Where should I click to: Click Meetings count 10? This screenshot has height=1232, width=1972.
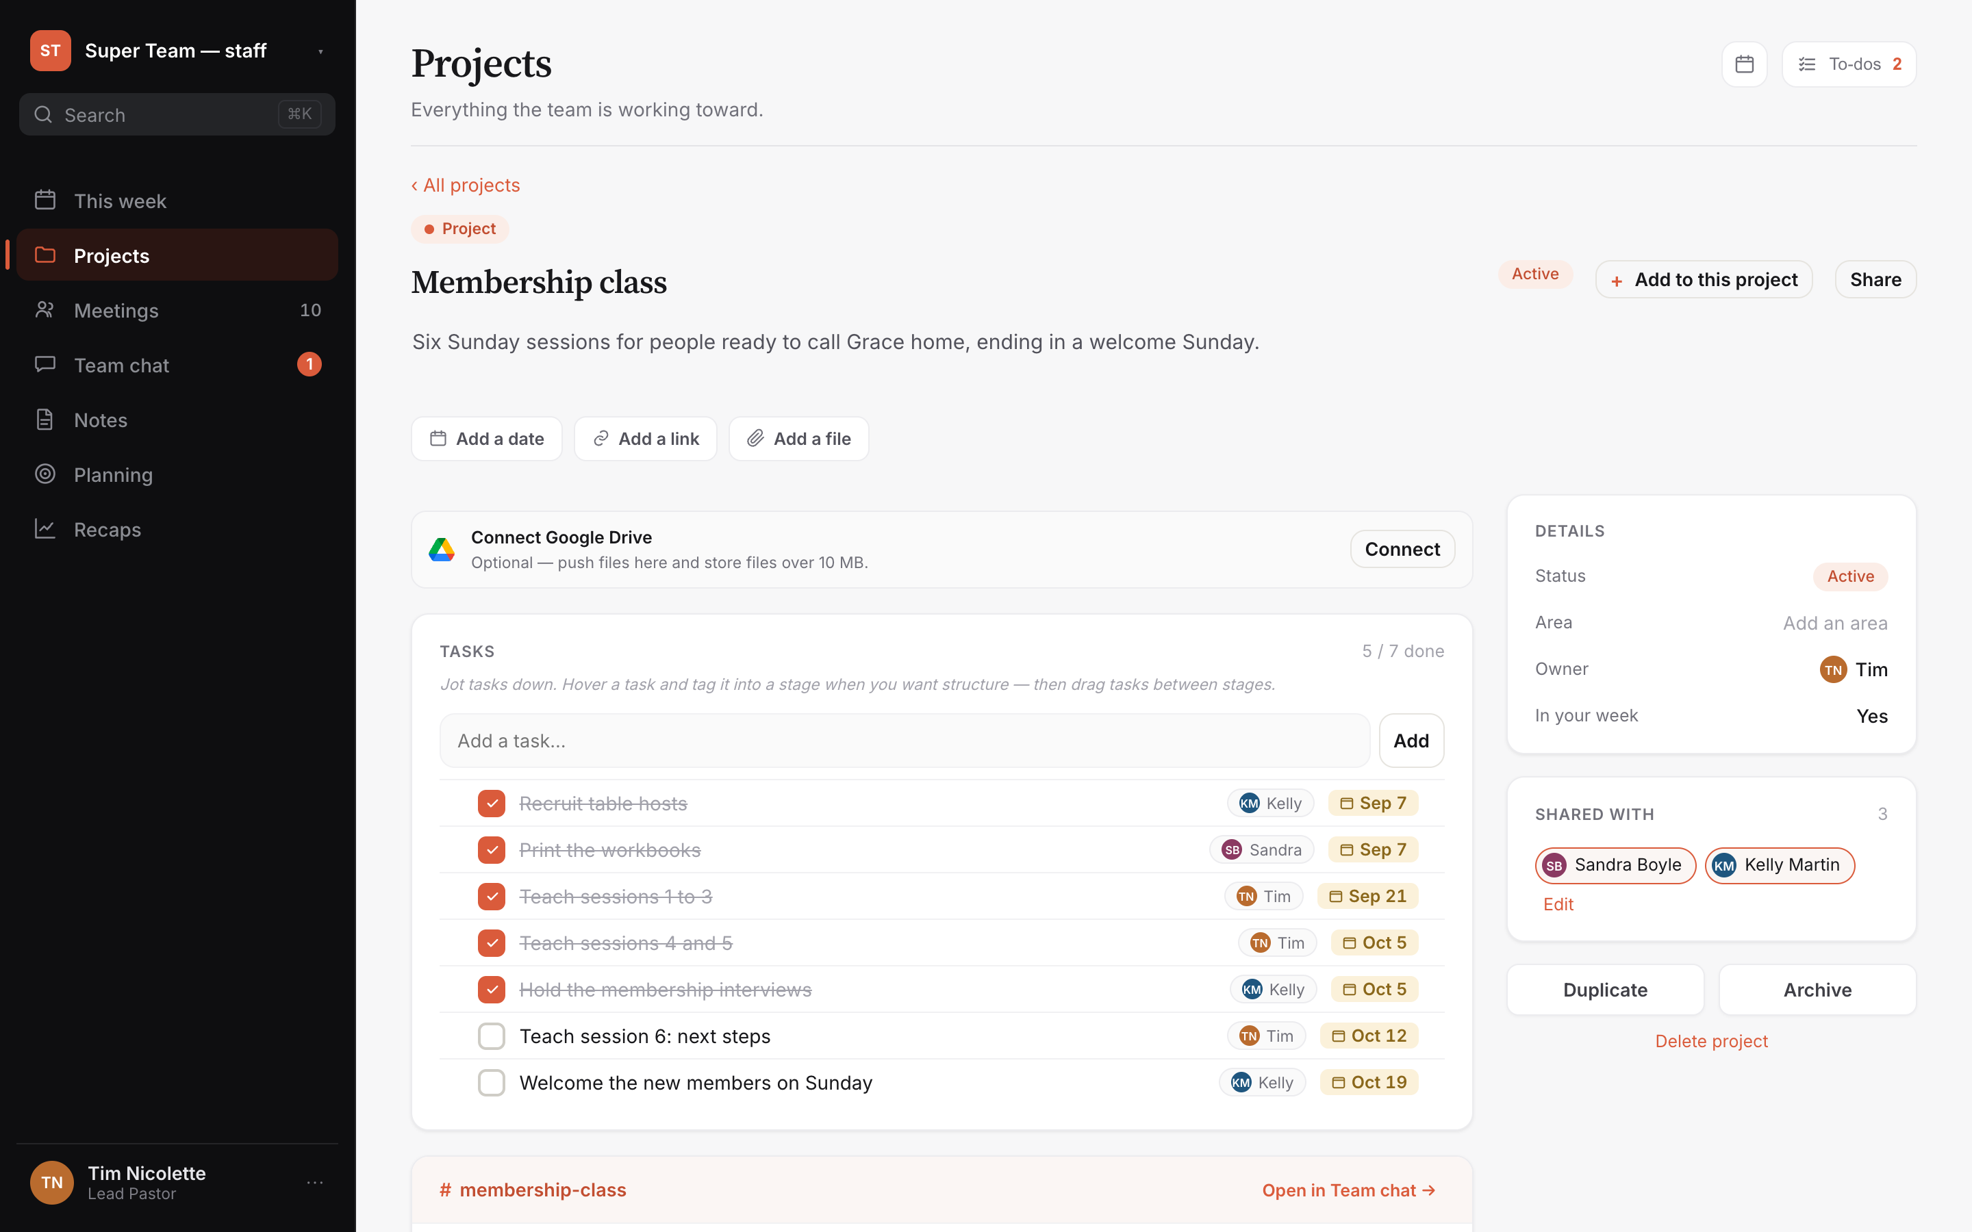310,309
